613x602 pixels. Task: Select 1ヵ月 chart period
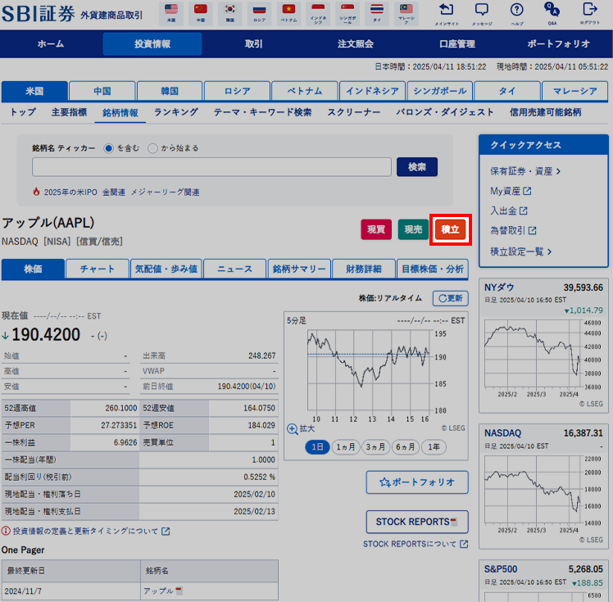tap(346, 447)
